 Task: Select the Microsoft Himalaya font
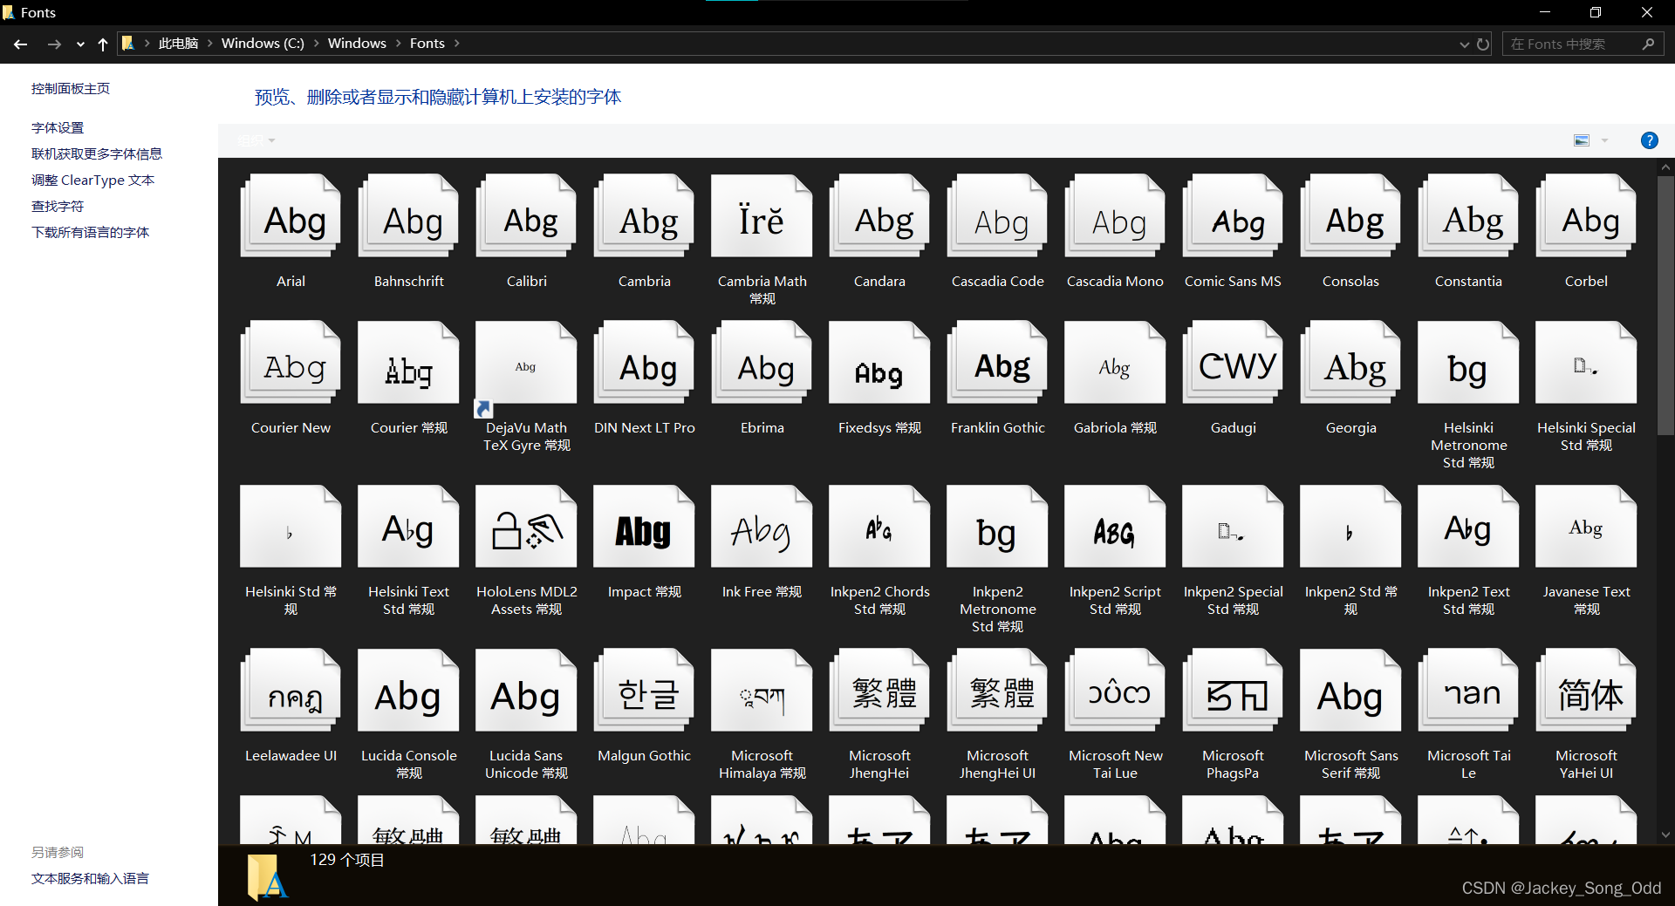762,690
